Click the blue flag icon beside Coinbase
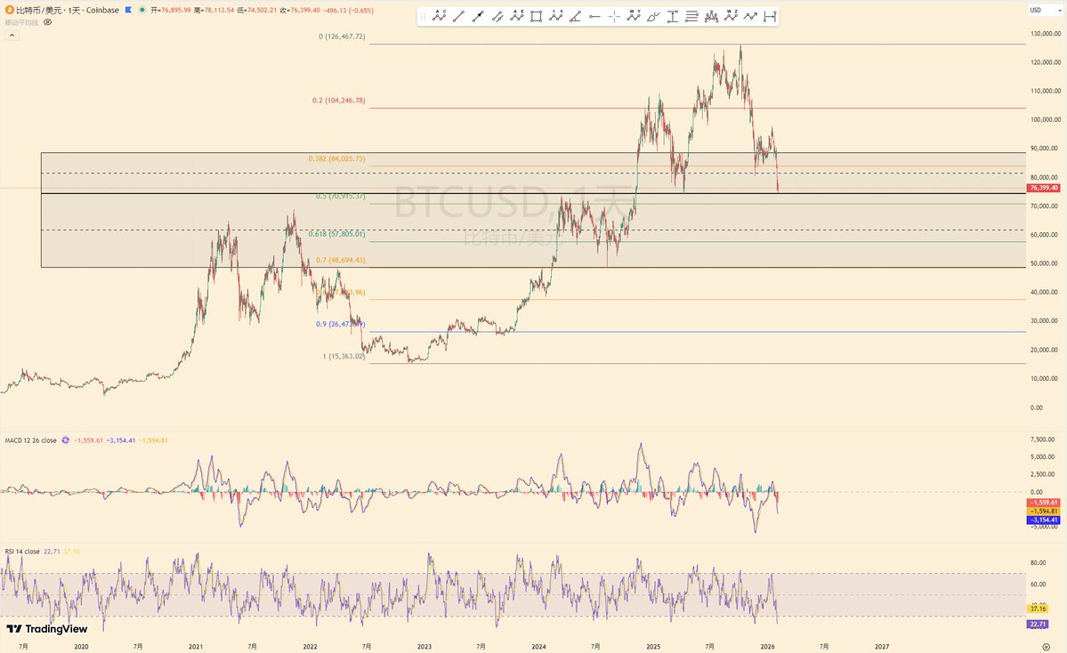 (x=129, y=10)
